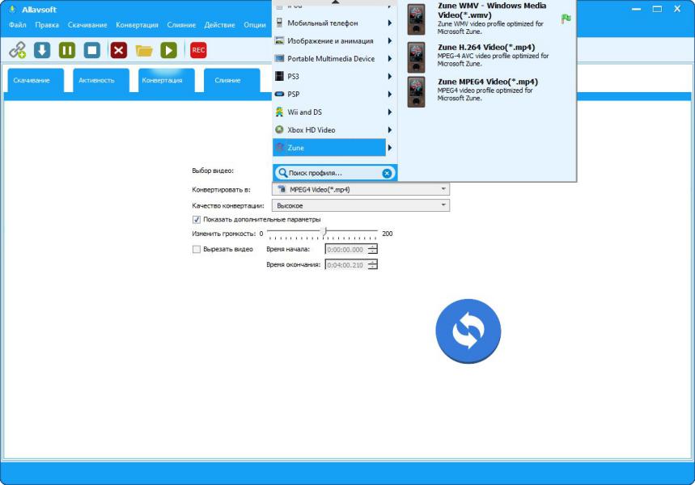Click the large round convert button
Image resolution: width=695 pixels, height=485 pixels.
(468, 331)
